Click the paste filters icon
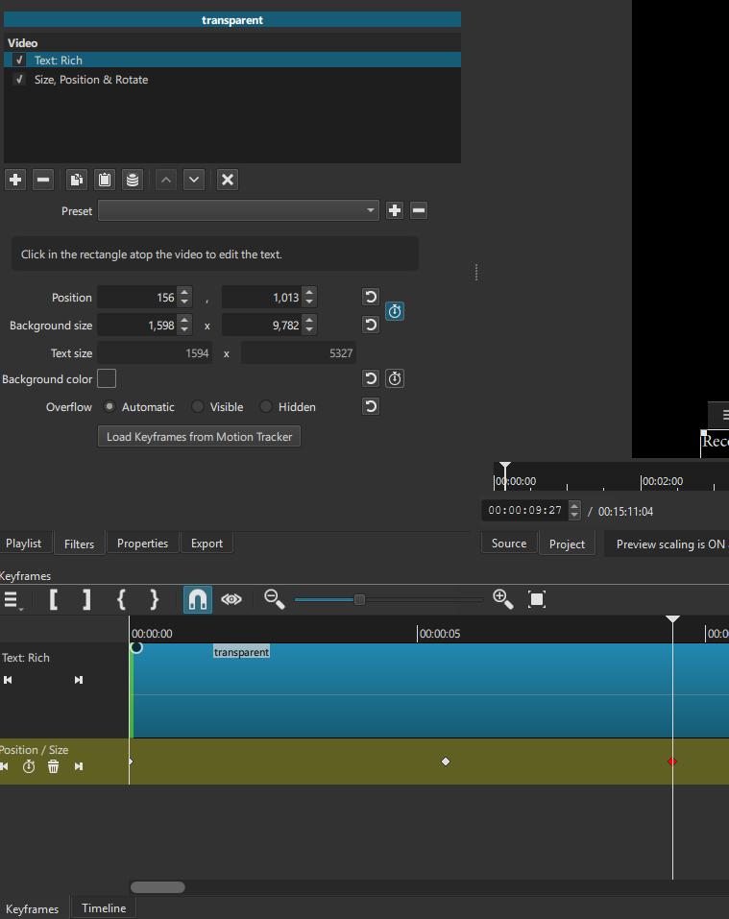Image resolution: width=729 pixels, height=919 pixels. (105, 180)
